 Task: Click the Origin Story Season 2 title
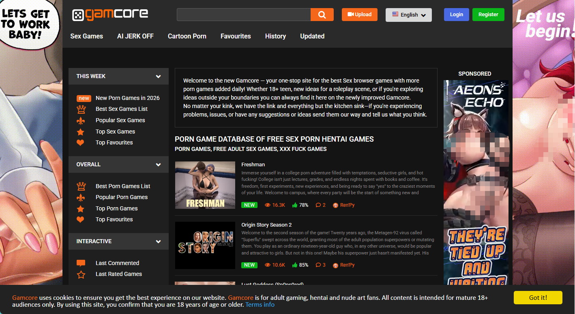tap(266, 225)
